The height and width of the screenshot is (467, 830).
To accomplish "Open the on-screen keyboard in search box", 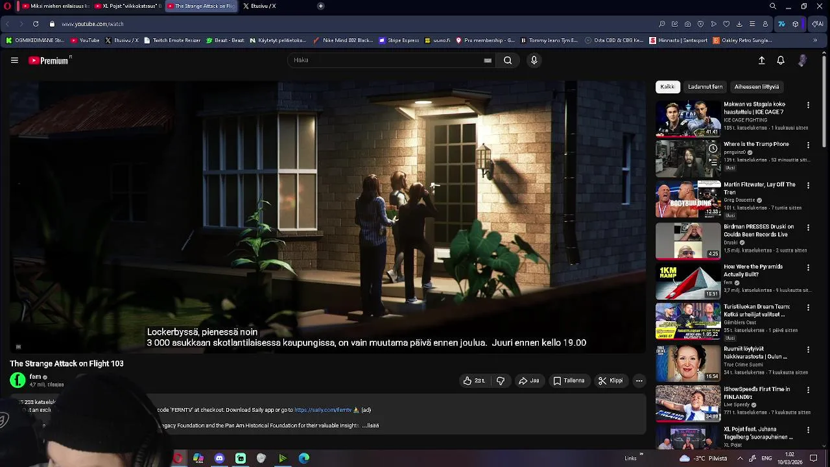I will [488, 60].
